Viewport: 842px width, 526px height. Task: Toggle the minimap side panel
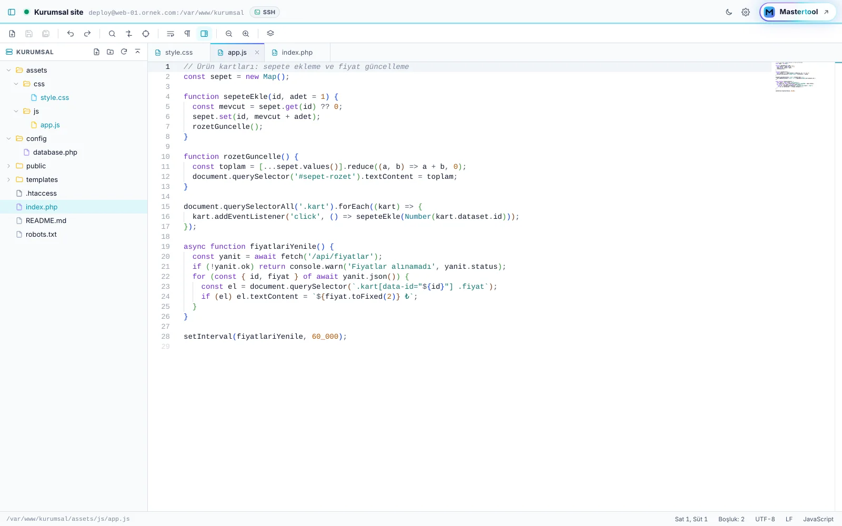[204, 34]
